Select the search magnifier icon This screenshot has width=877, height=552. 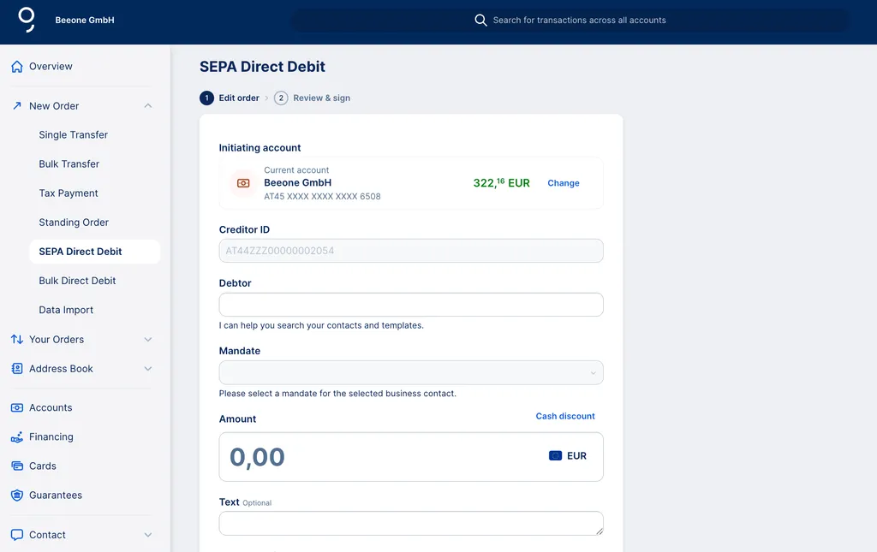tap(480, 20)
